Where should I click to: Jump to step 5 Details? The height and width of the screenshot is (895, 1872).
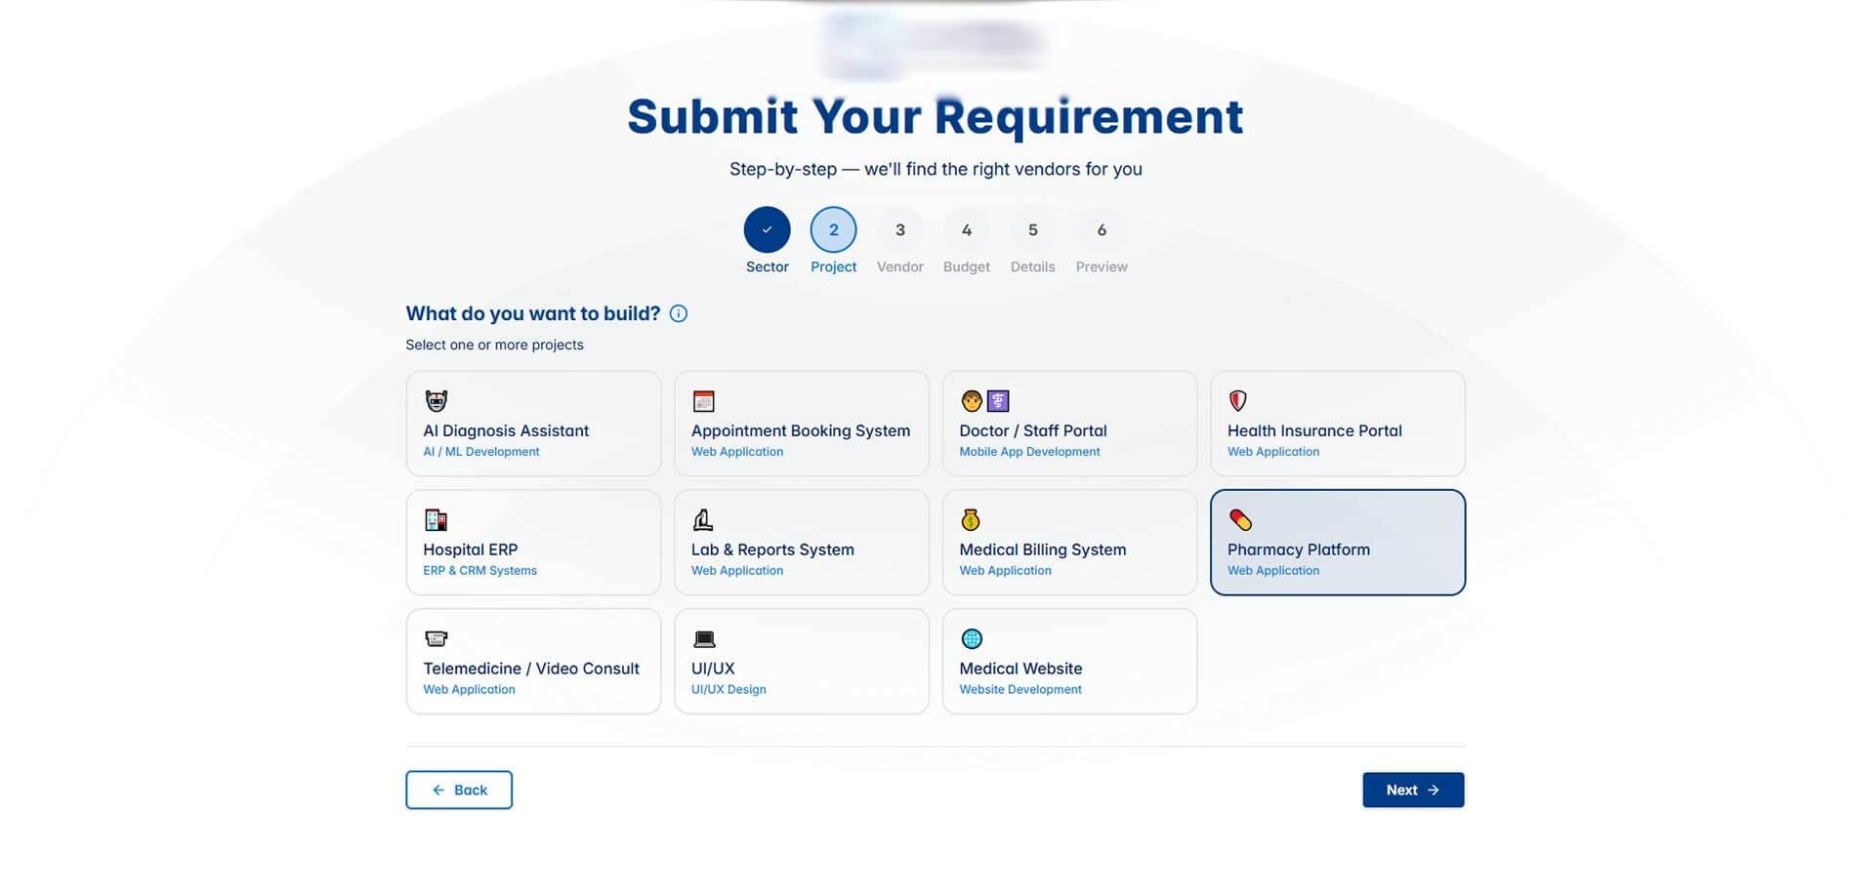click(1032, 230)
